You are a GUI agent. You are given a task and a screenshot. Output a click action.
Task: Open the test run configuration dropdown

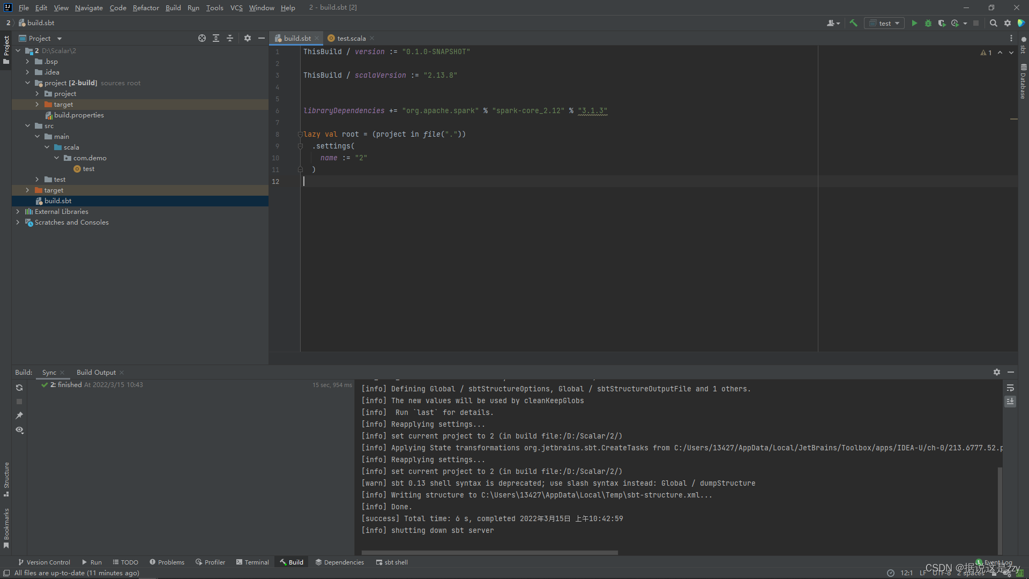(885, 23)
